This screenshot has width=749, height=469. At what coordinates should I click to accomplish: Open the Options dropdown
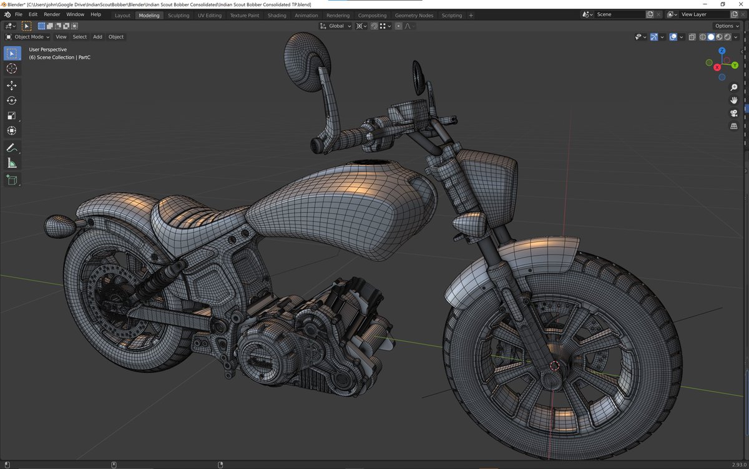(x=727, y=26)
